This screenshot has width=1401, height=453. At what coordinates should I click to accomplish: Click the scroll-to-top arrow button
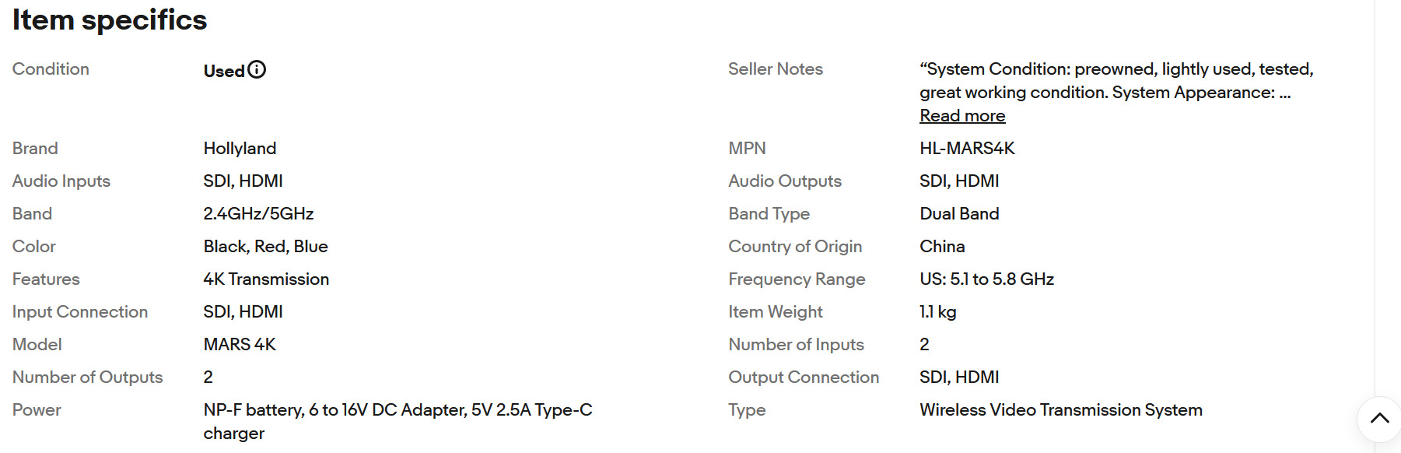1379,419
